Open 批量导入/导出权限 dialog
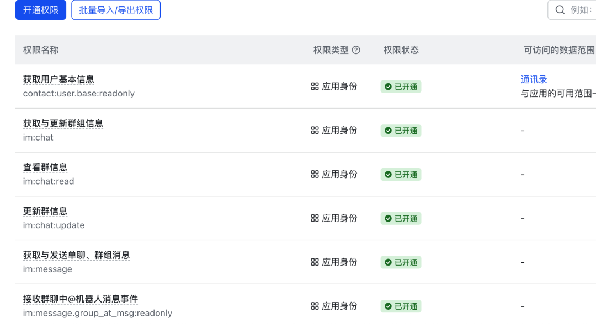 116,10
